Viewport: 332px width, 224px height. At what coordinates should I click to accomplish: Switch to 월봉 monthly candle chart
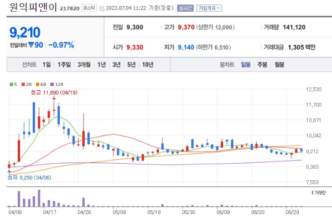click(x=279, y=65)
